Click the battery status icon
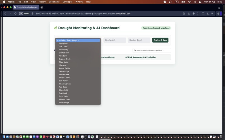The height and width of the screenshot is (140, 225). pyautogui.click(x=183, y=2)
